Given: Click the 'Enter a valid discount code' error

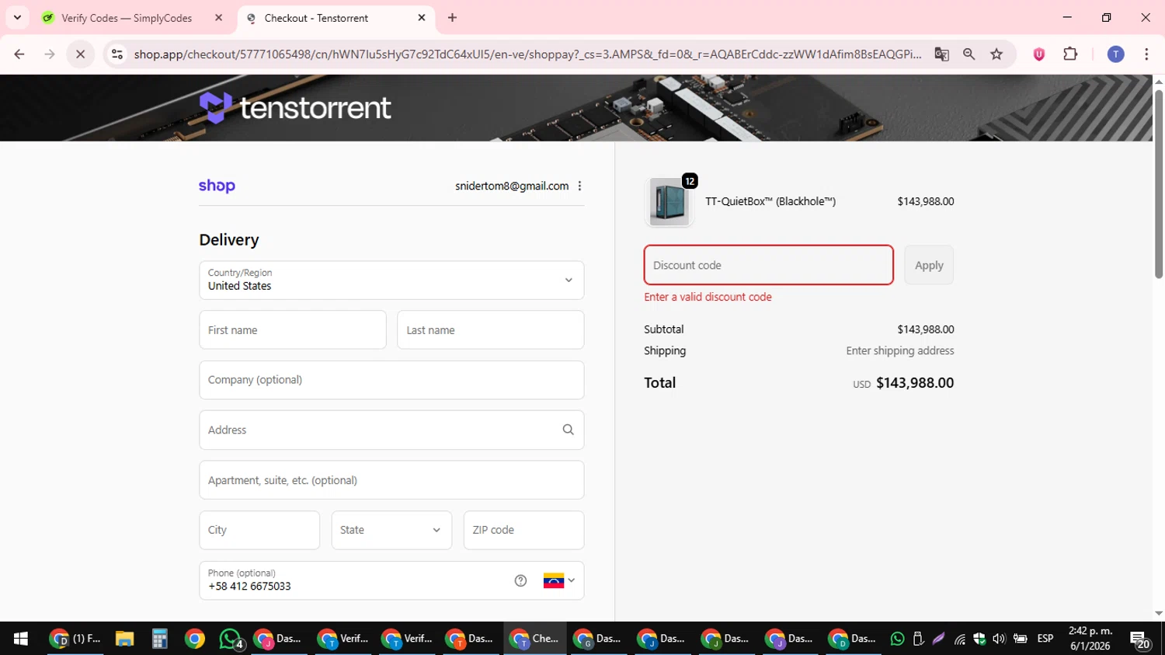Looking at the screenshot, I should pyautogui.click(x=708, y=297).
